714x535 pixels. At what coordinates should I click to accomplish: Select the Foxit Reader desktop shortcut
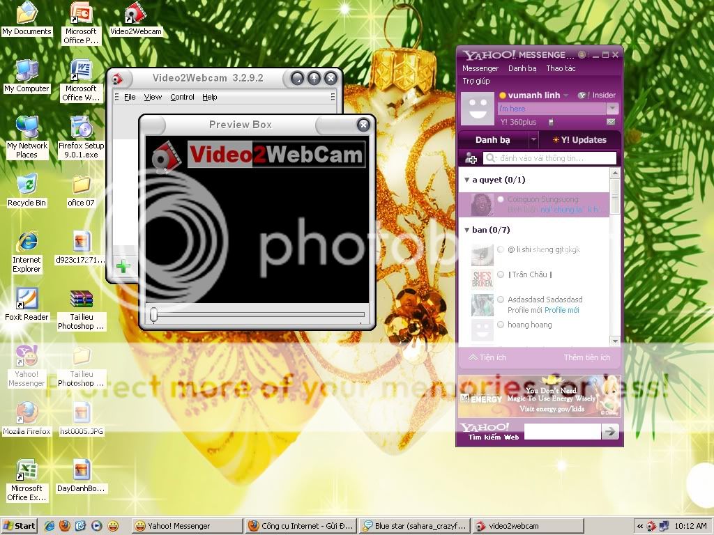(26, 305)
